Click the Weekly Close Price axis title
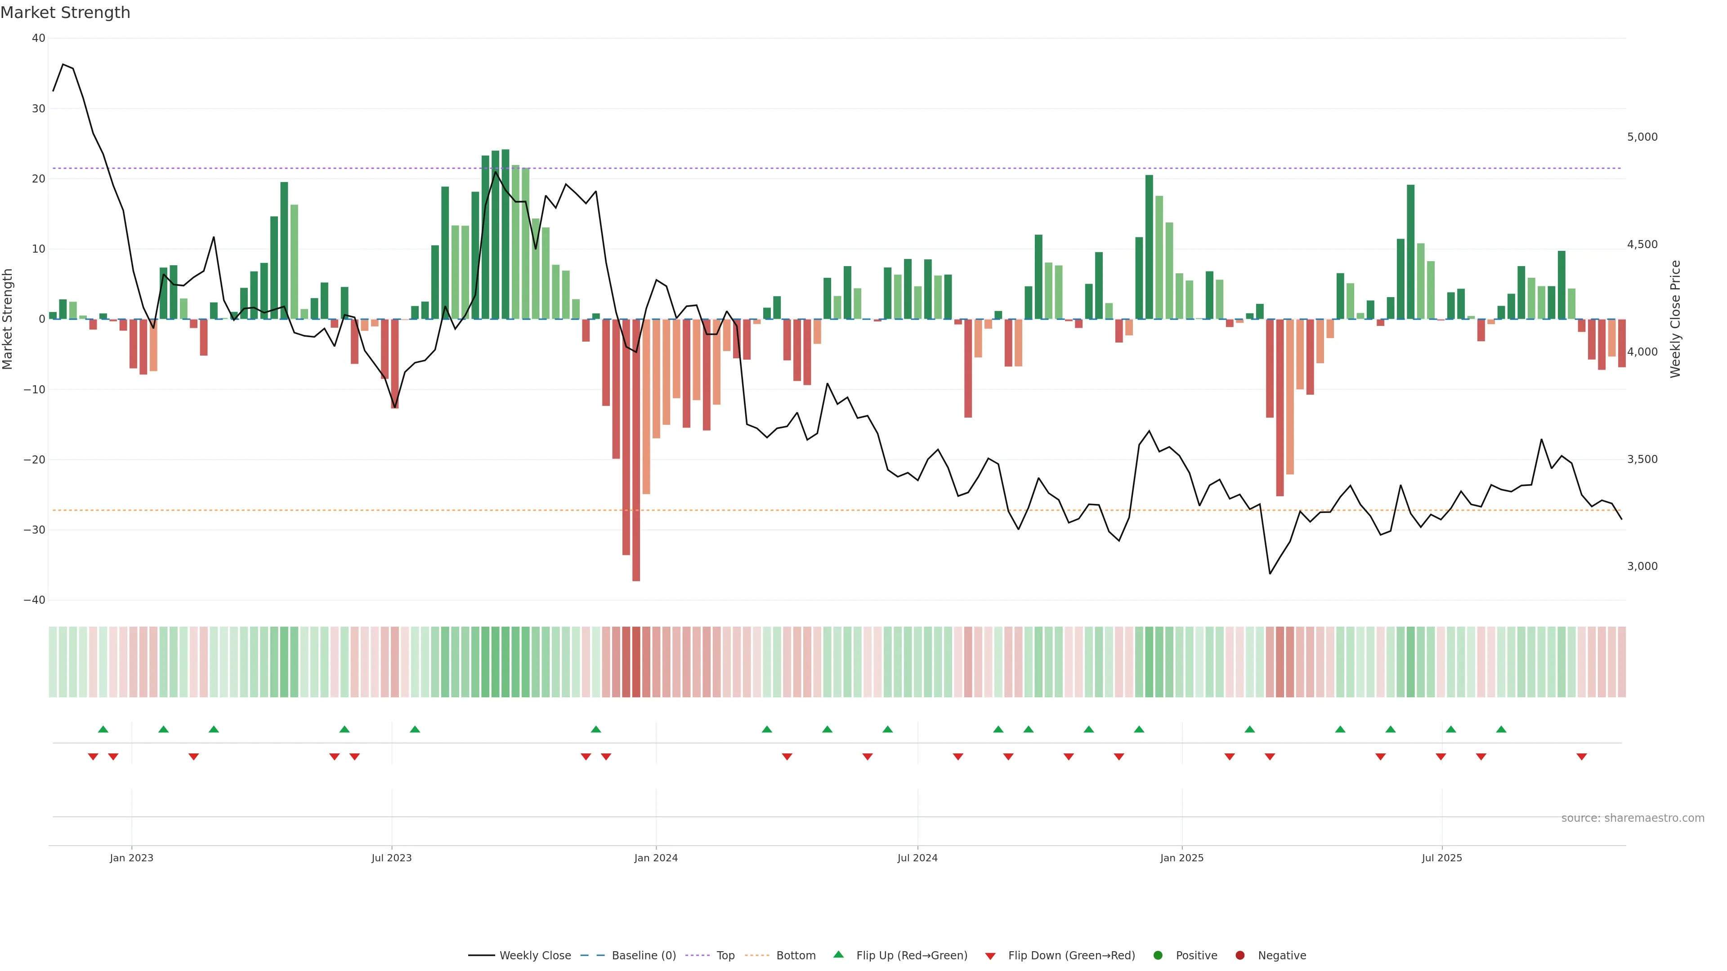This screenshot has width=1727, height=971. pyautogui.click(x=1675, y=319)
